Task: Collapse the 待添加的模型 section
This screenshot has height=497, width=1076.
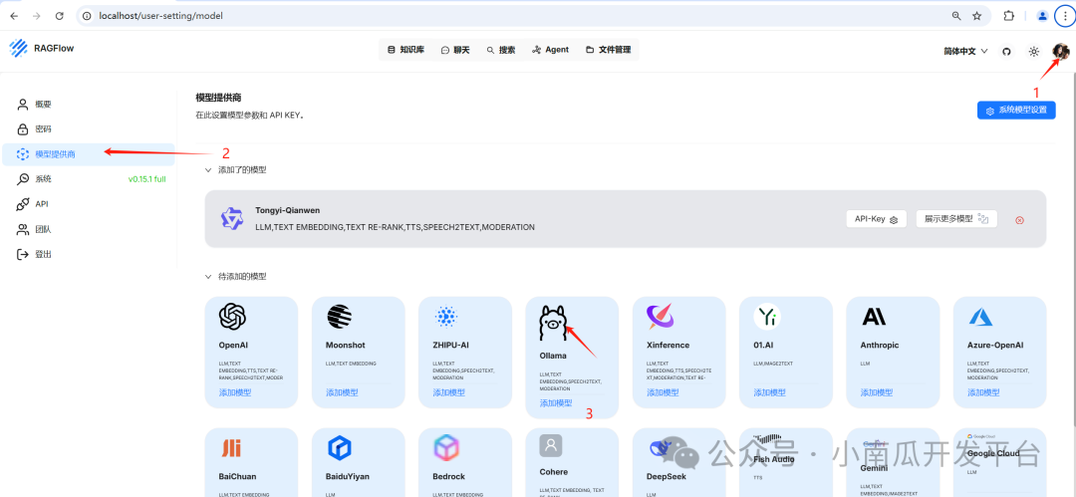Action: (208, 277)
